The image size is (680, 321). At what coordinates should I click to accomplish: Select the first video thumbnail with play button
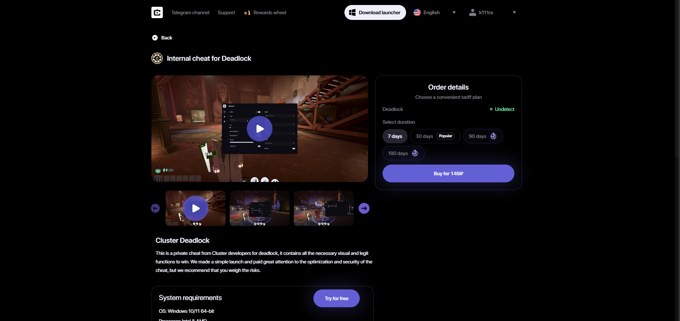(x=196, y=208)
